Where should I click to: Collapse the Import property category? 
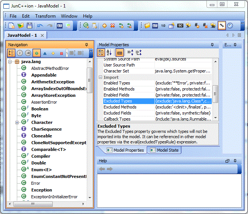tap(100, 77)
